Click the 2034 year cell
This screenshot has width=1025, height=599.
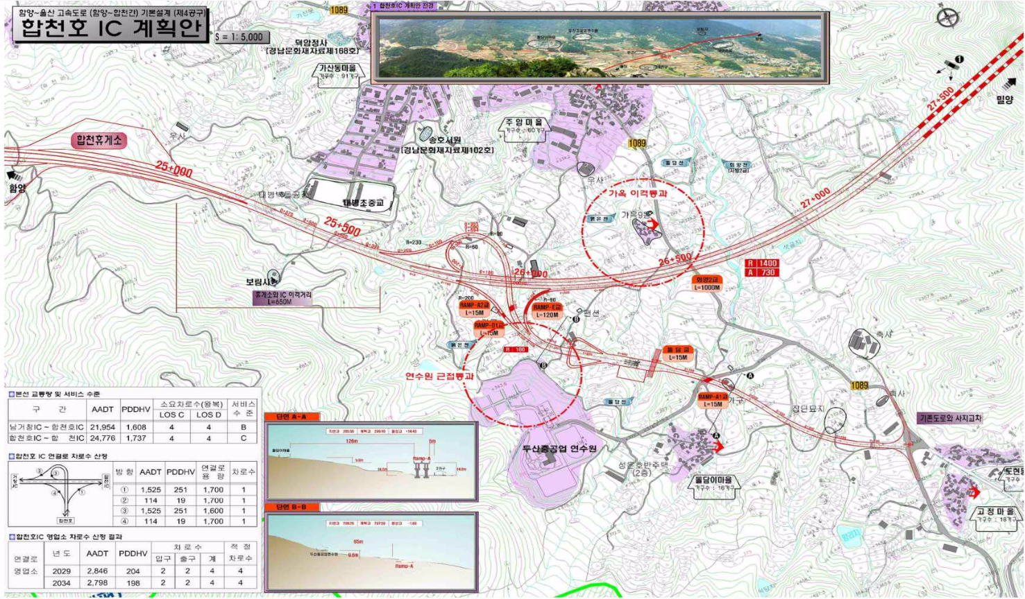point(62,583)
